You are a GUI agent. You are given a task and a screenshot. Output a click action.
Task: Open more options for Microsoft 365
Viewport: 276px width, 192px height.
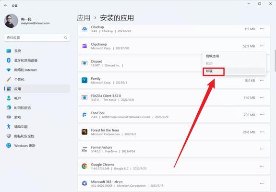tap(262, 183)
